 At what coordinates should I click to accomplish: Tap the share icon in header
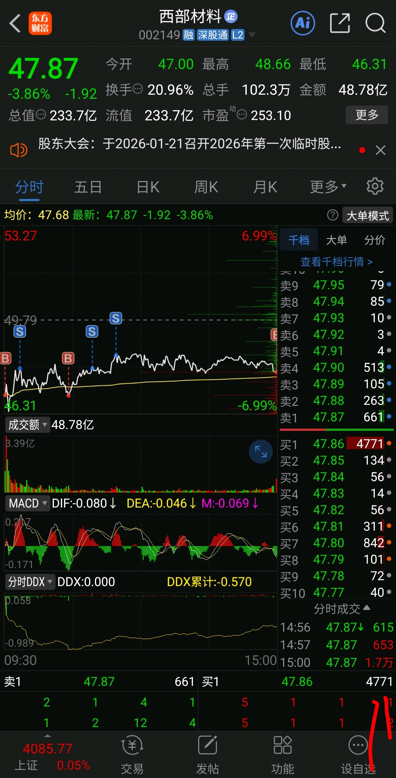click(340, 23)
